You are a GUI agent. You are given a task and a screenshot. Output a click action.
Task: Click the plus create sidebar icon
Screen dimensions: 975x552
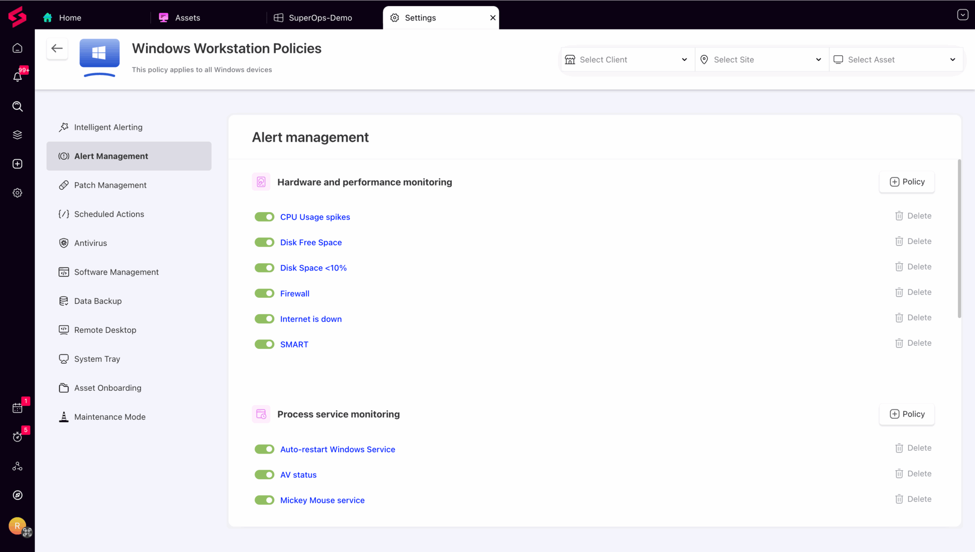tap(17, 164)
